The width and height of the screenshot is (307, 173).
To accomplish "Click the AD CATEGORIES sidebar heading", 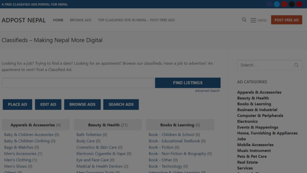I will 252,82.
